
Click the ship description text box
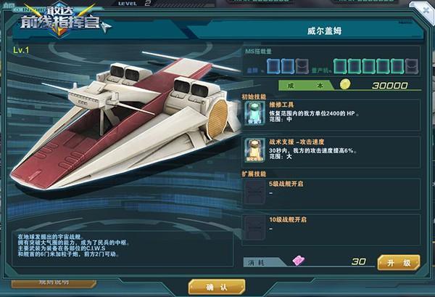coord(123,248)
